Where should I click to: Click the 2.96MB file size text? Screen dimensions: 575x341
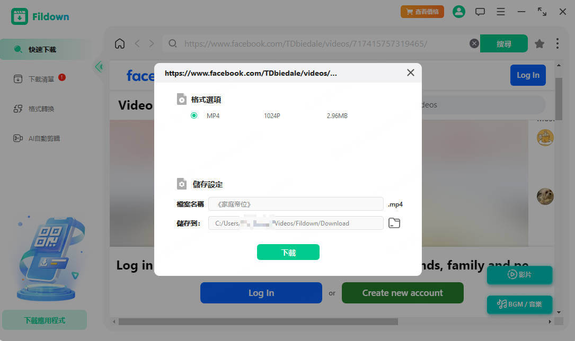337,116
